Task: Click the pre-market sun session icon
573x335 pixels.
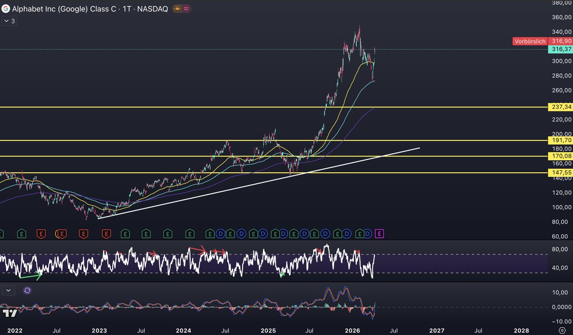Action: click(x=178, y=9)
